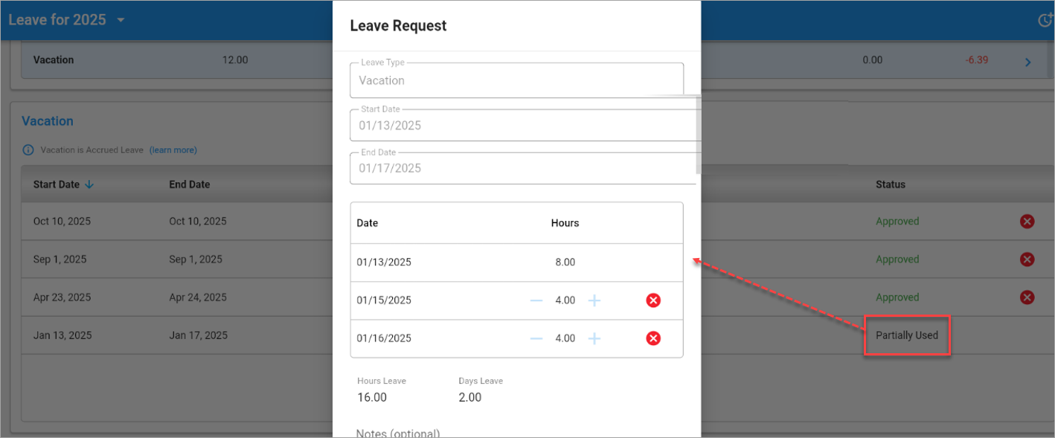Click Jan 17, 2025 end date cell
This screenshot has width=1055, height=438.
pyautogui.click(x=198, y=335)
